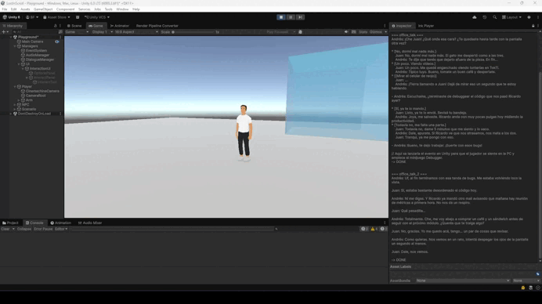Open the Gizmos dropdown
Viewport: 542px width, 304px height.
point(378,32)
